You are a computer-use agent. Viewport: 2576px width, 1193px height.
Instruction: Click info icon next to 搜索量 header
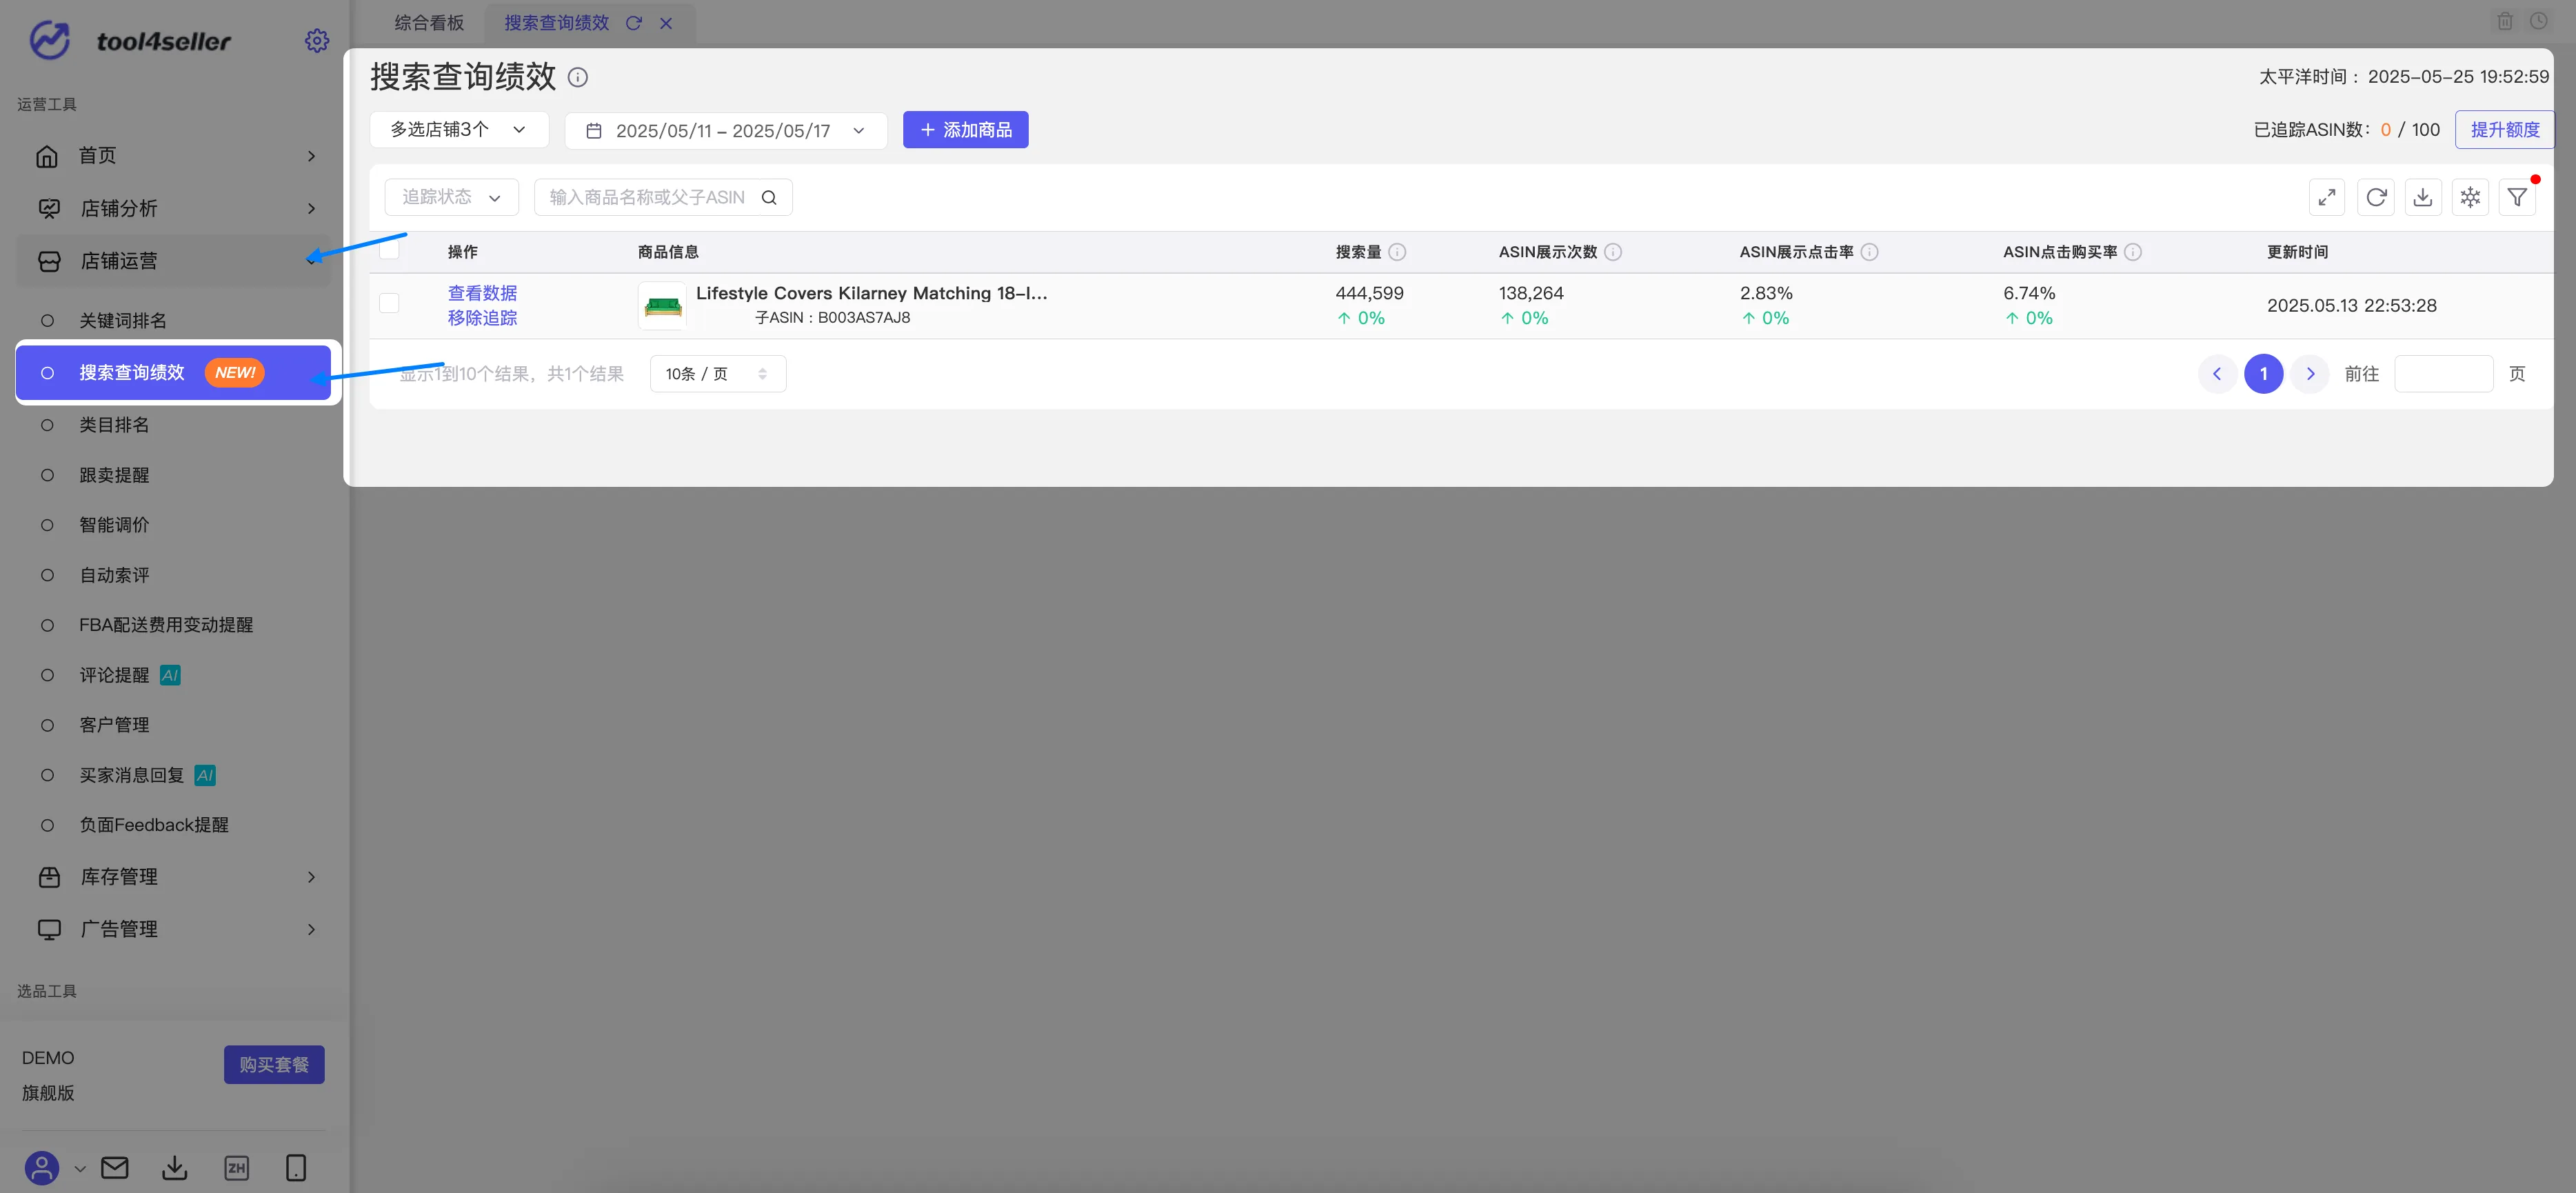(1397, 252)
